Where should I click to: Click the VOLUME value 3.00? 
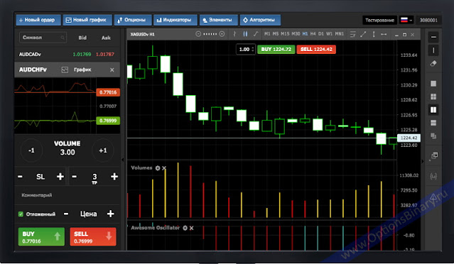(67, 153)
